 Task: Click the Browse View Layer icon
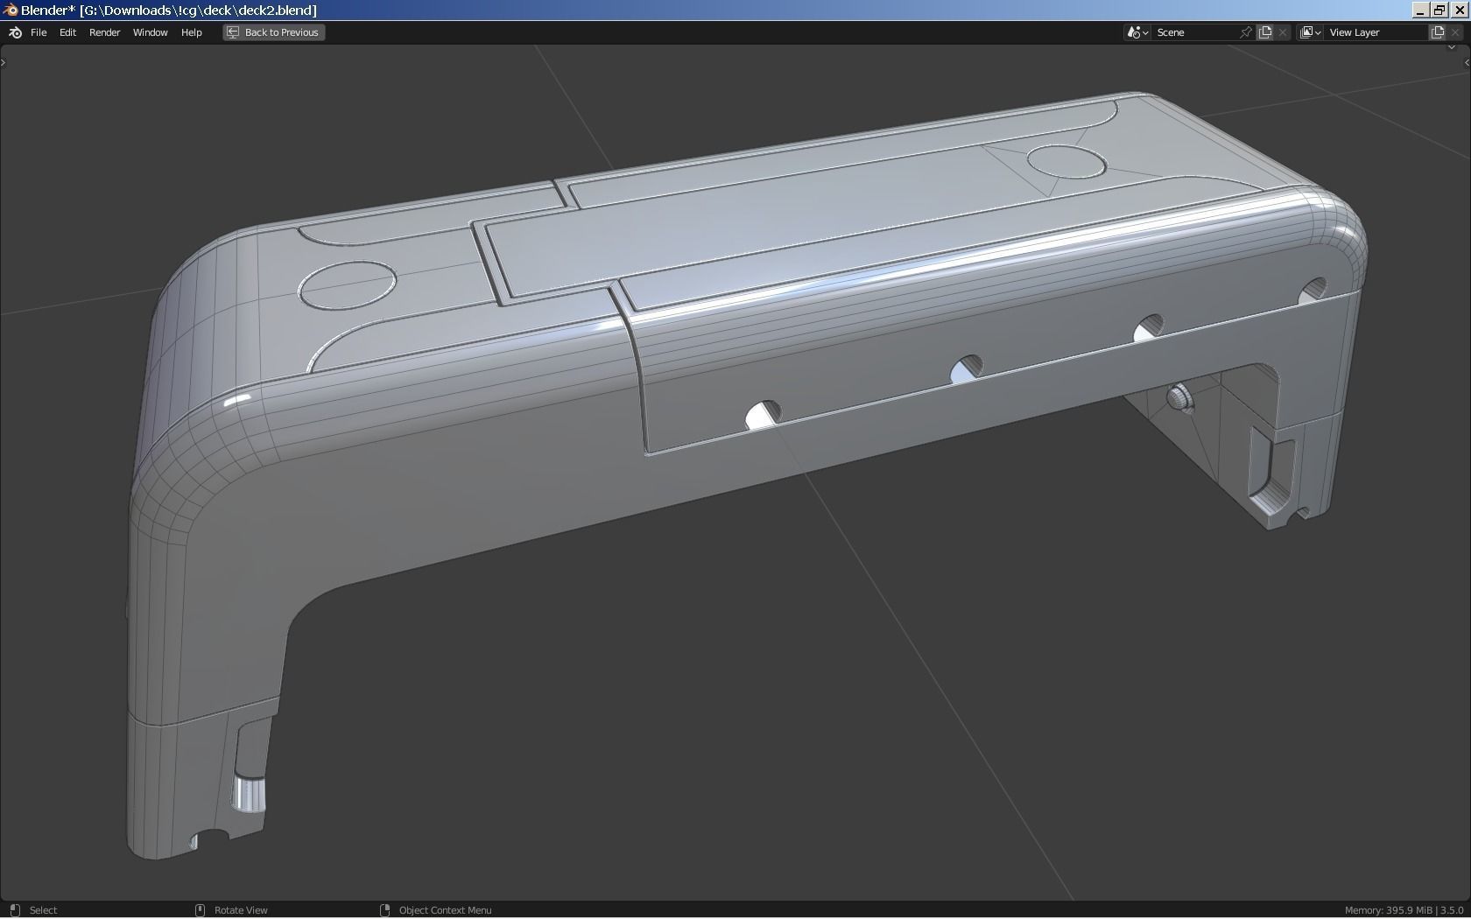[1308, 32]
